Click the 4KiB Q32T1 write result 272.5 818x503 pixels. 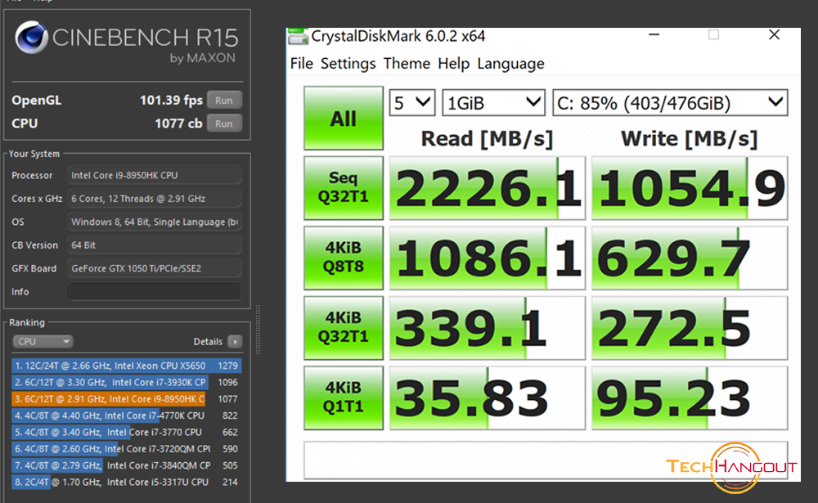690,328
